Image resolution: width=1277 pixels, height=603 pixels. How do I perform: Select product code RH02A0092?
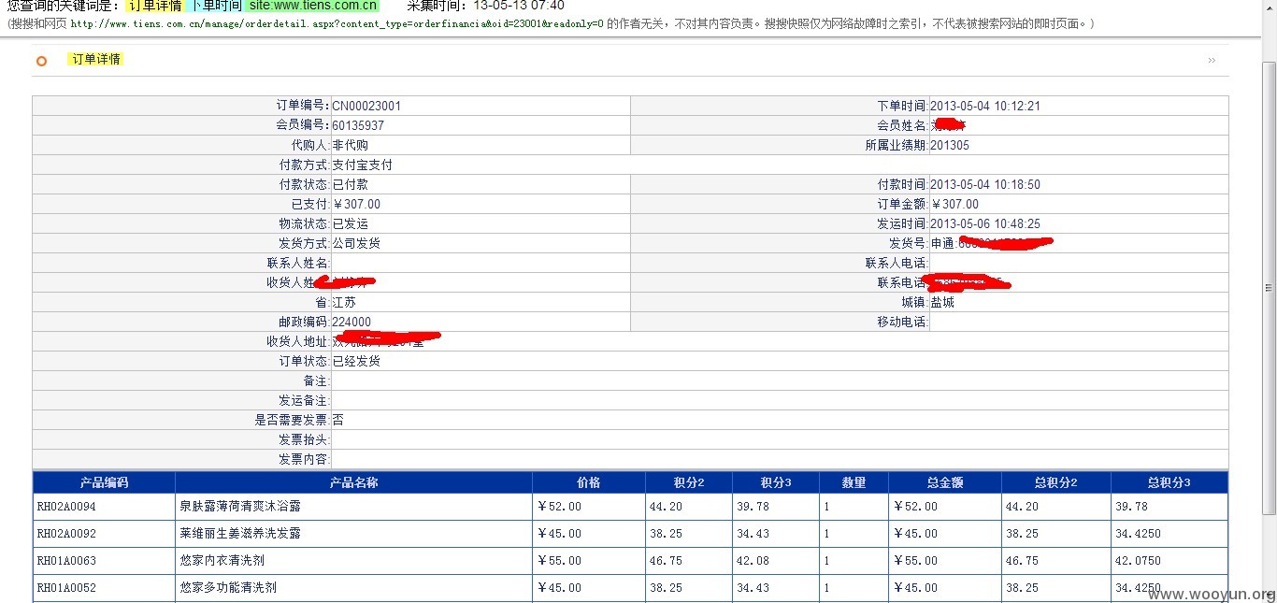[66, 534]
